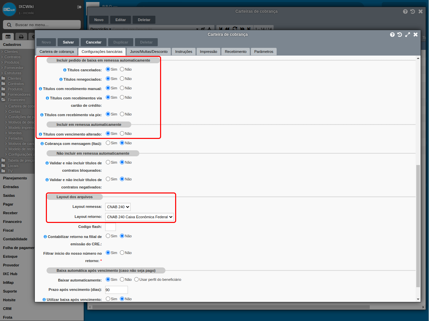Switch to Parâmetros tab

pyautogui.click(x=264, y=52)
